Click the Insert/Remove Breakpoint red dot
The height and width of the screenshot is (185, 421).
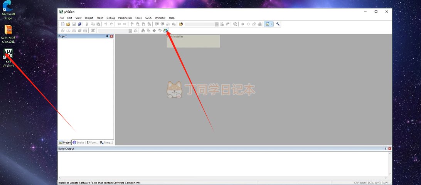click(242, 24)
